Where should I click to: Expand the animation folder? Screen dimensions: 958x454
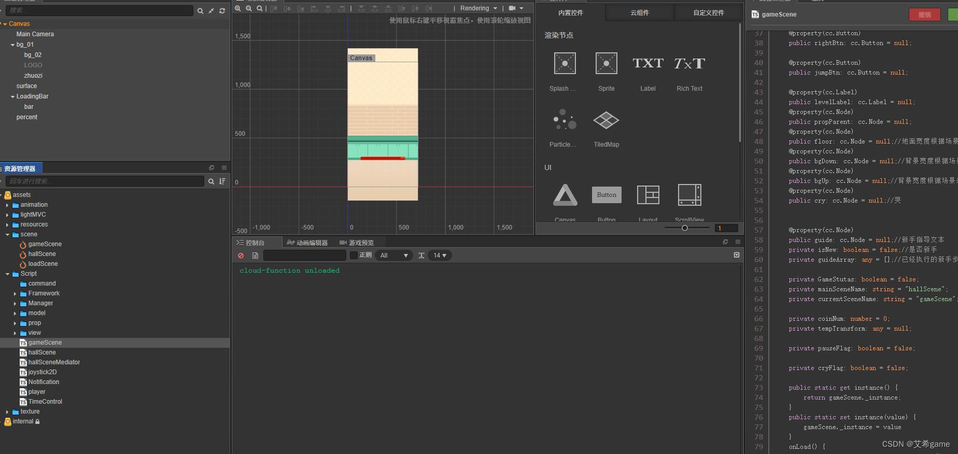(7, 205)
